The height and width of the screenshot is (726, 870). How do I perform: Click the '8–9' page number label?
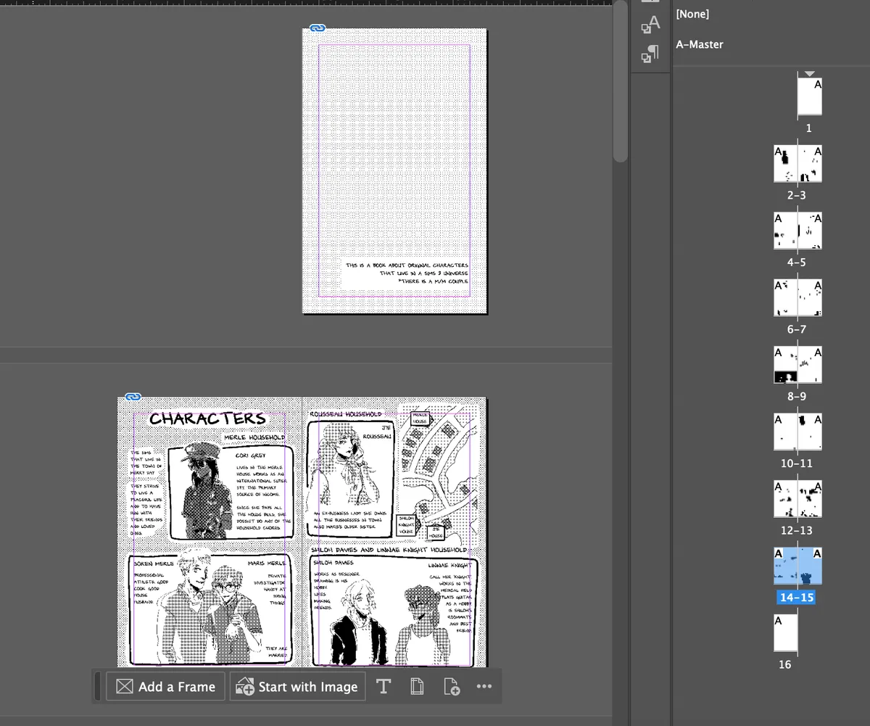(x=796, y=397)
